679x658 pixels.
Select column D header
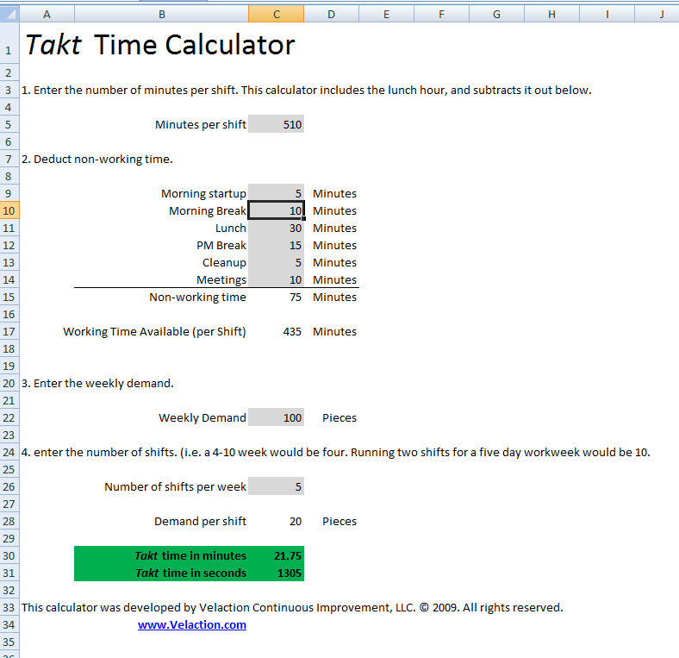331,14
